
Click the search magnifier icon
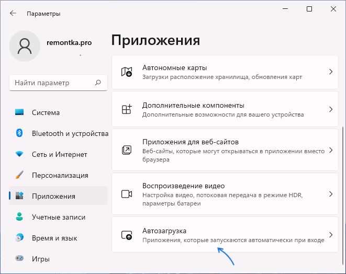click(98, 83)
